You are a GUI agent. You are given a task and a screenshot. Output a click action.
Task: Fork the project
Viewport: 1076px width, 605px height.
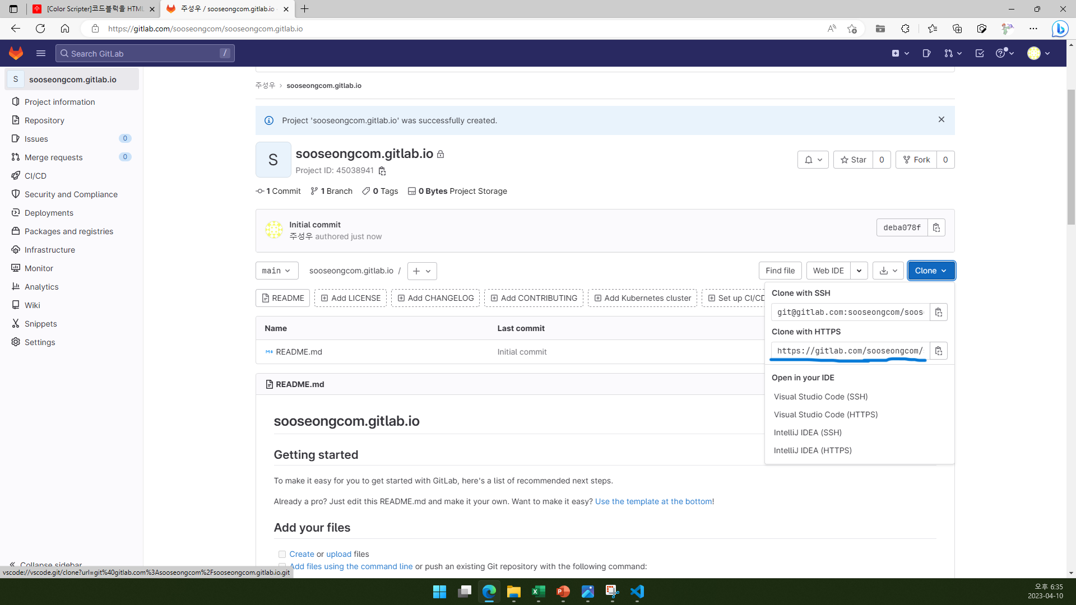point(916,160)
